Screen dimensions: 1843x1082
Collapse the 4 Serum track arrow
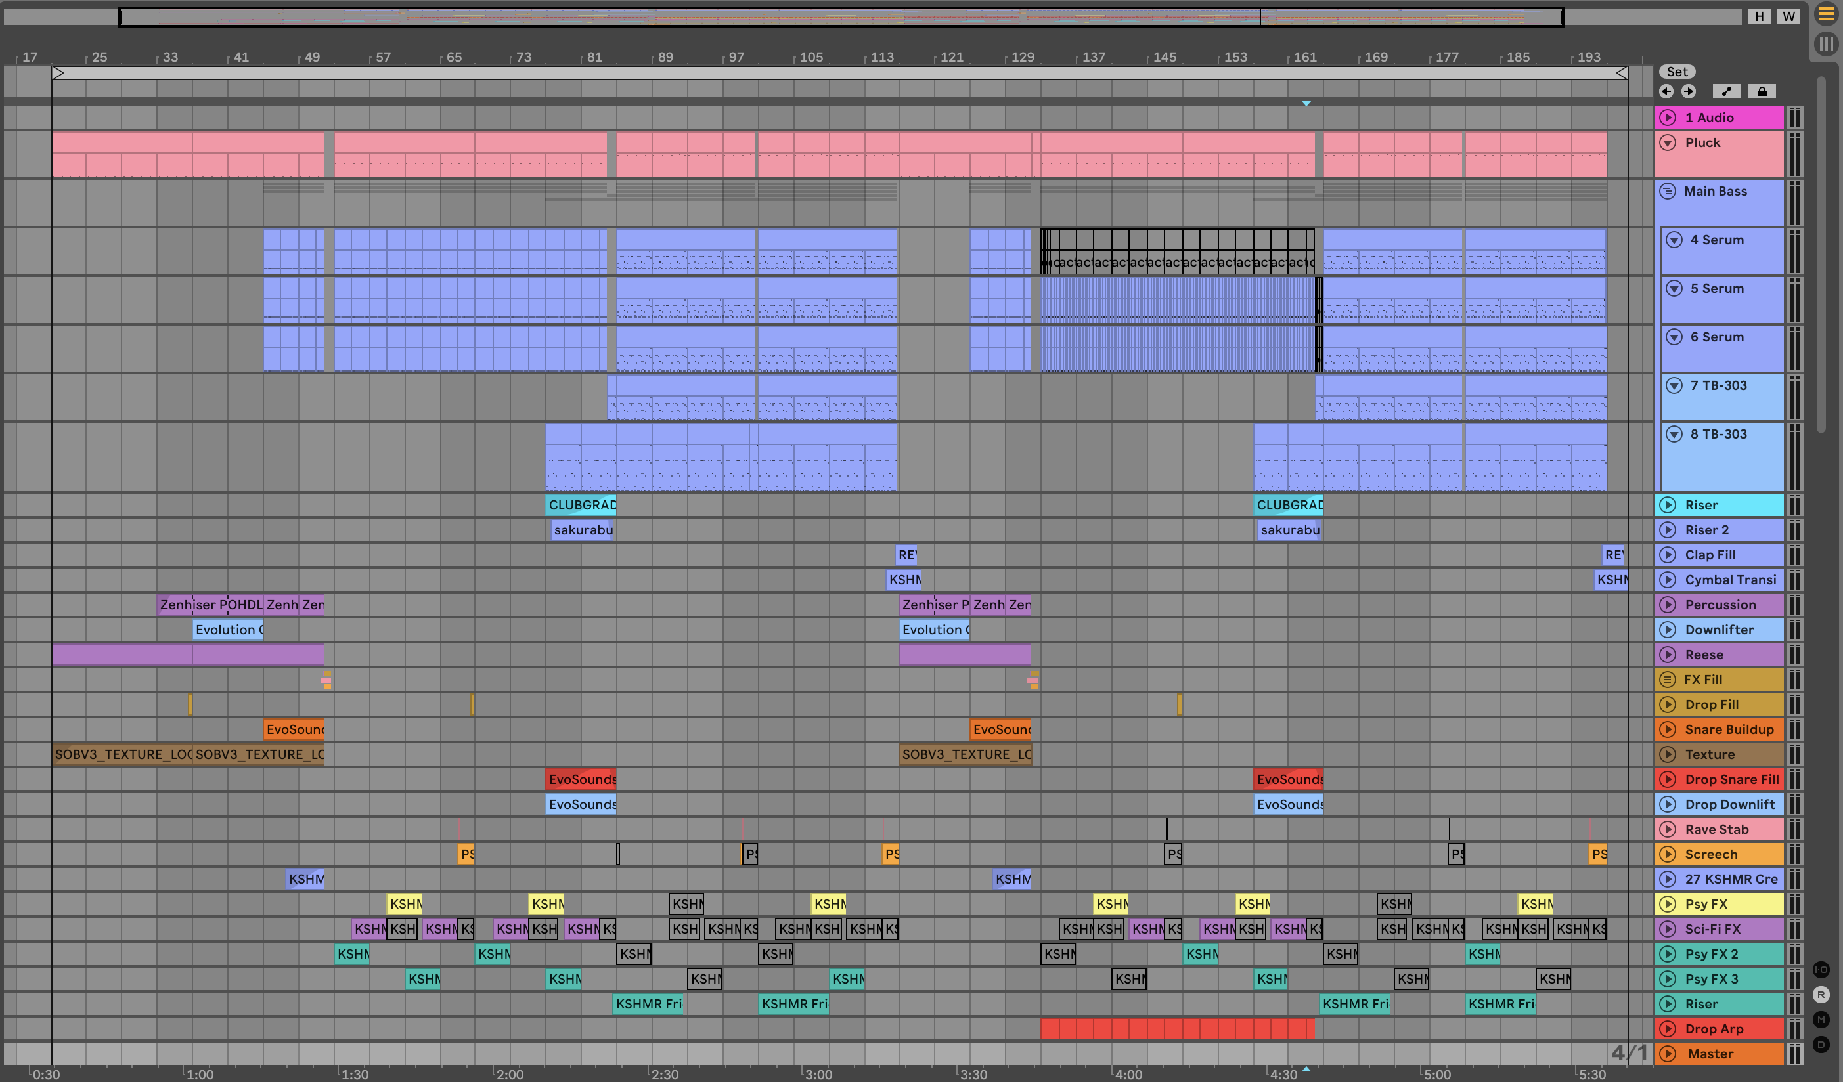[1674, 240]
